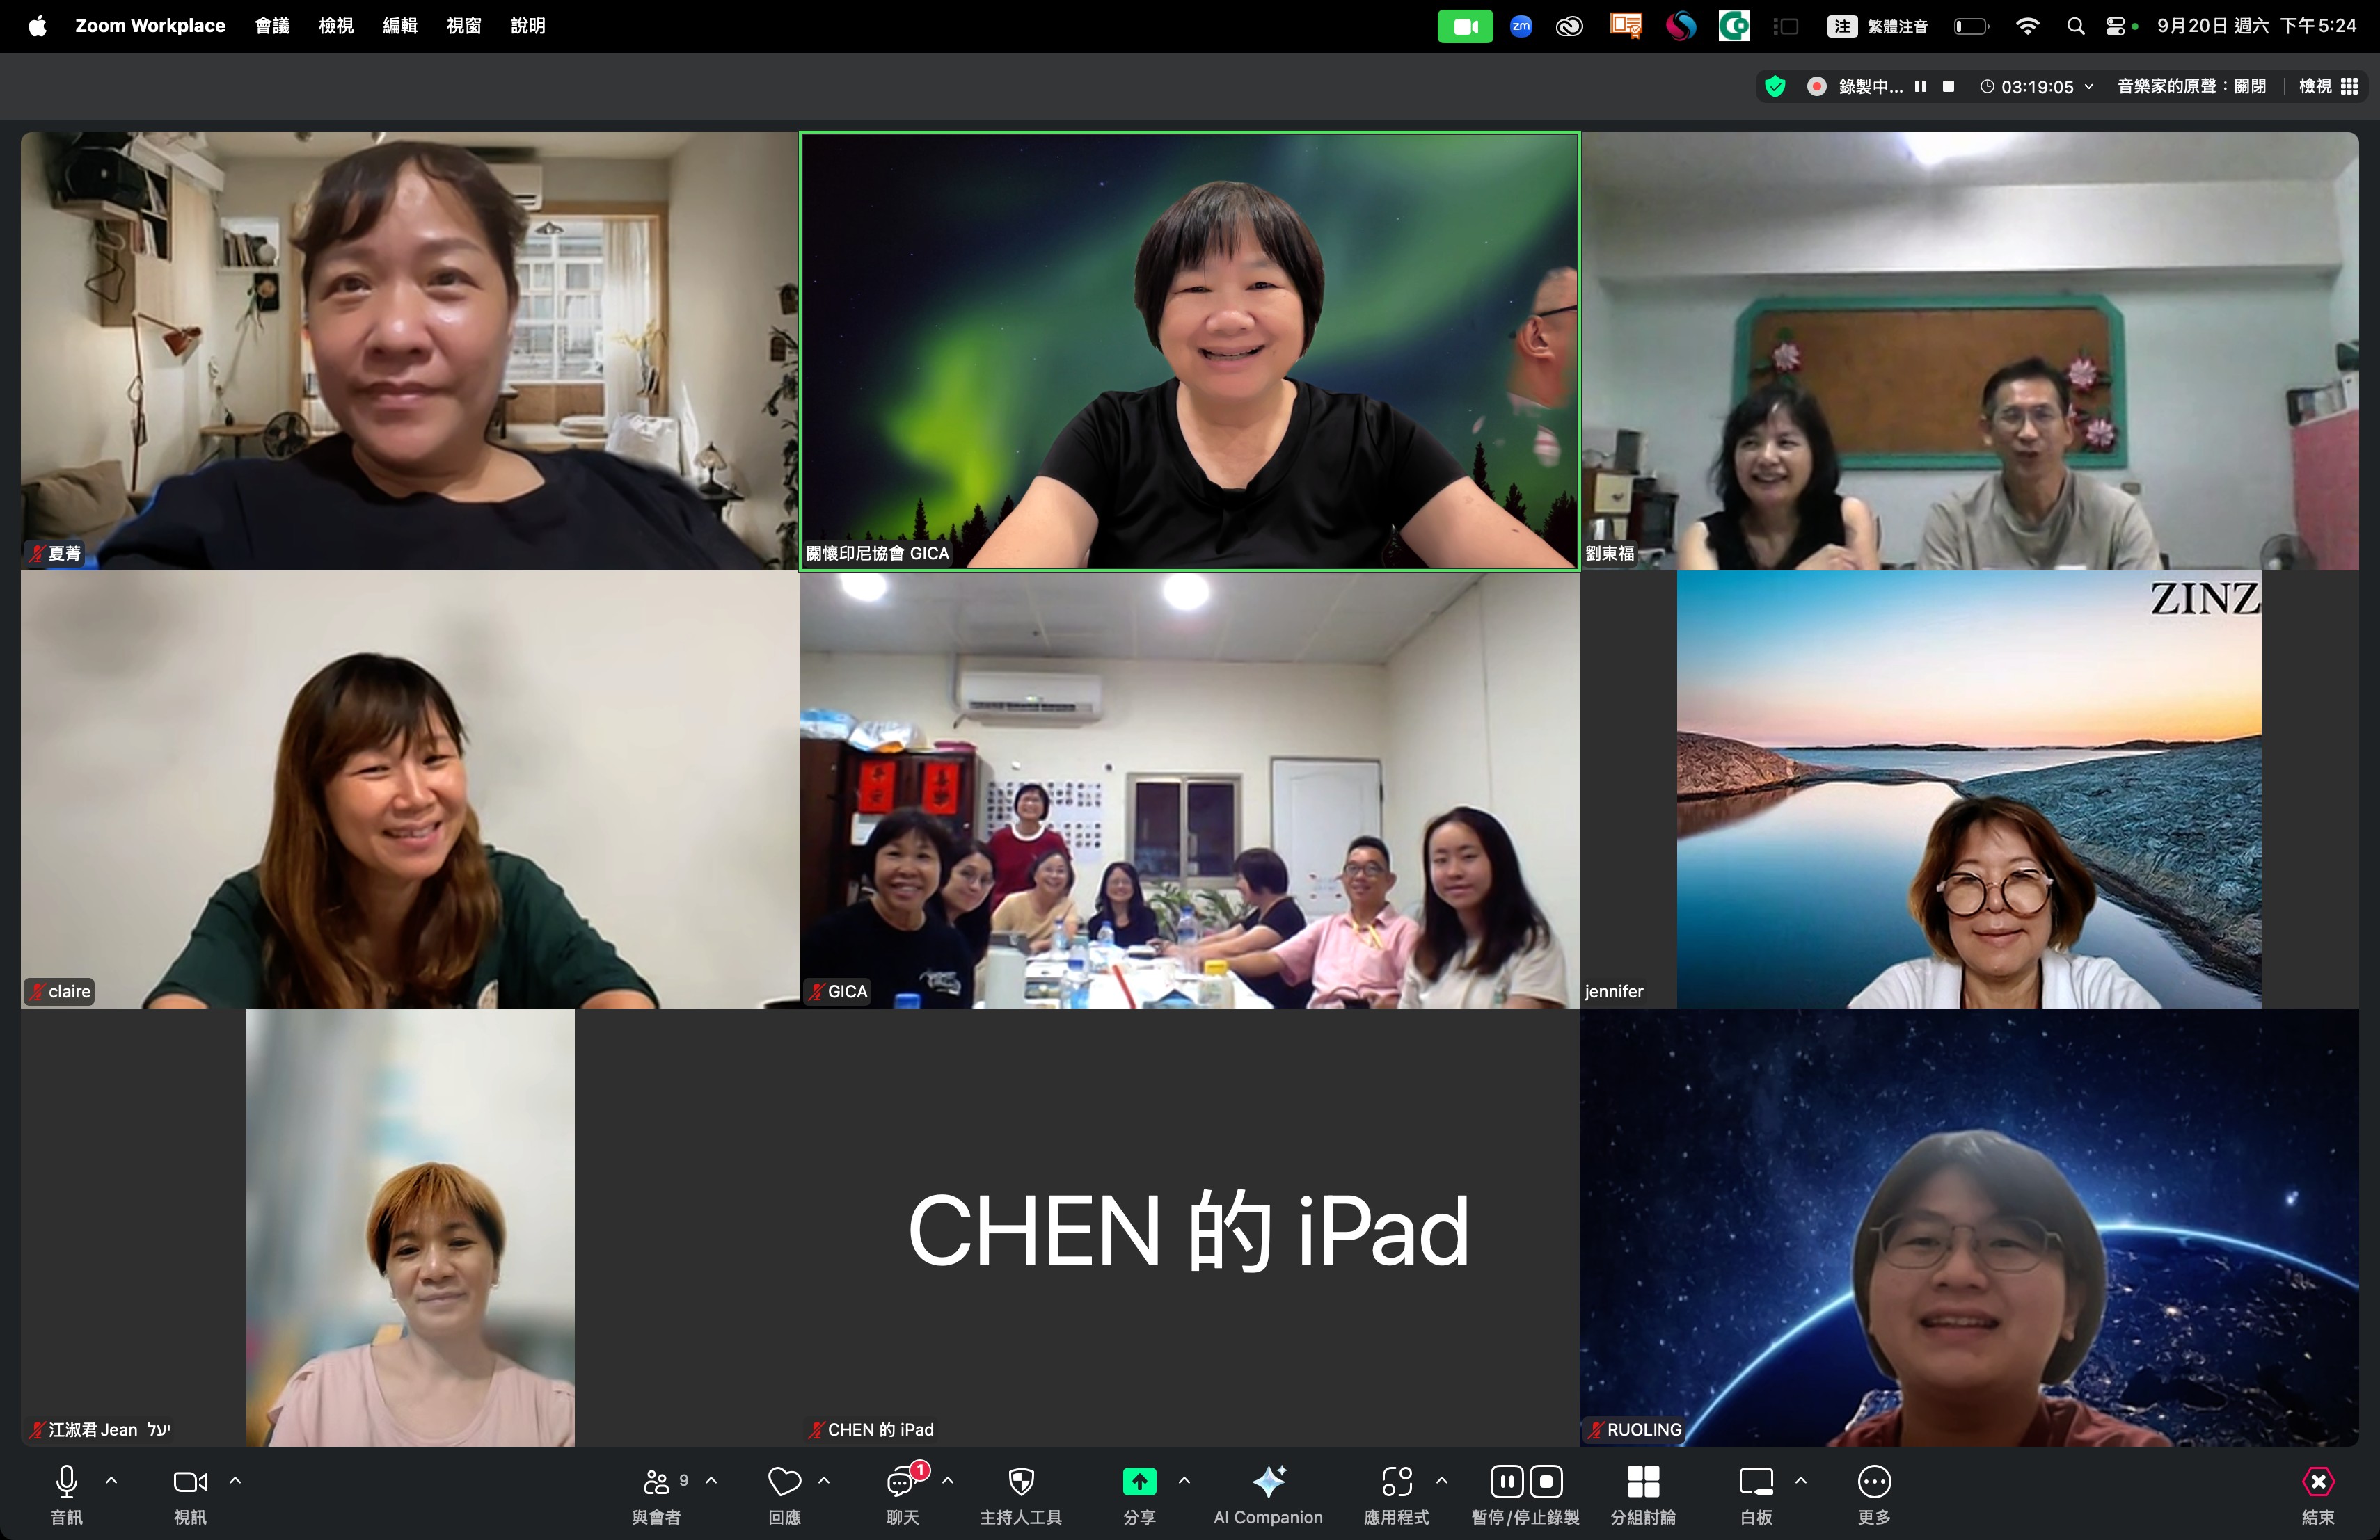Toggle camera with Video button
The width and height of the screenshot is (2380, 1540).
click(x=190, y=1482)
